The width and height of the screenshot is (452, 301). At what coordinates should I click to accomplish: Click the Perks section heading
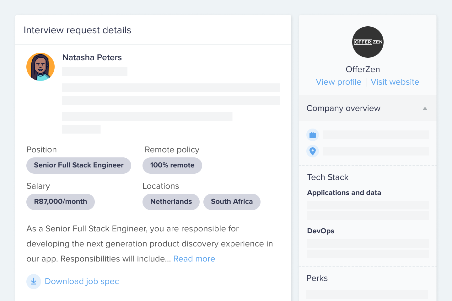pos(317,278)
